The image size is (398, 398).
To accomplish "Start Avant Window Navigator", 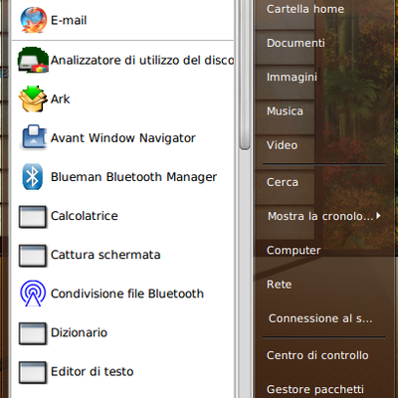I will click(122, 137).
